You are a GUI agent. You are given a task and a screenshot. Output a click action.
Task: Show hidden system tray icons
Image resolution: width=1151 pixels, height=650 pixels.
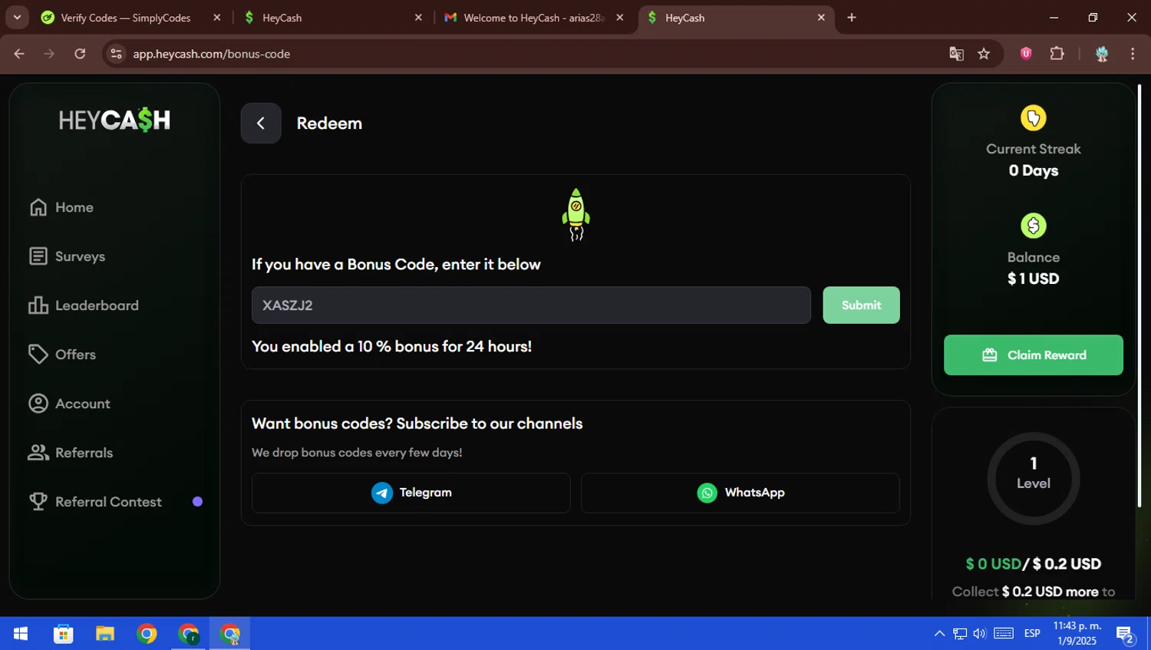[x=939, y=634]
